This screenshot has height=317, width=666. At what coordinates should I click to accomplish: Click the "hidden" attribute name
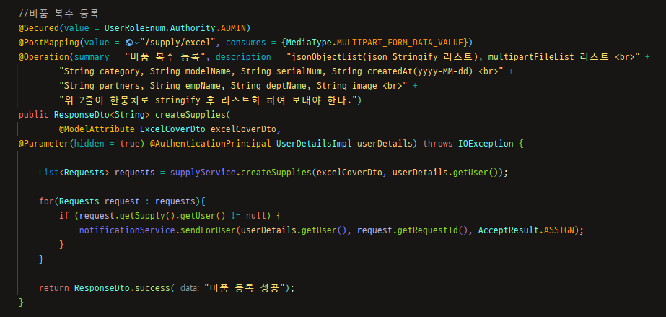(89, 144)
